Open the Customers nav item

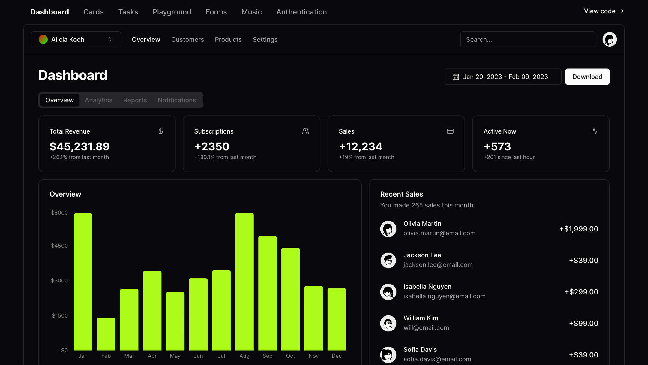[187, 40]
